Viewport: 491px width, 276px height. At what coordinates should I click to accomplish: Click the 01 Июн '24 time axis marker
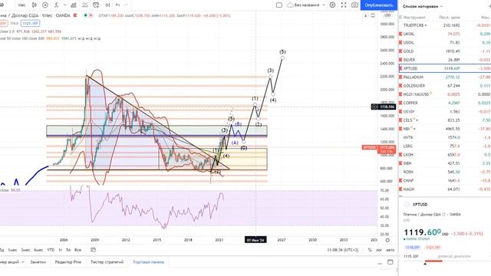[x=255, y=240]
